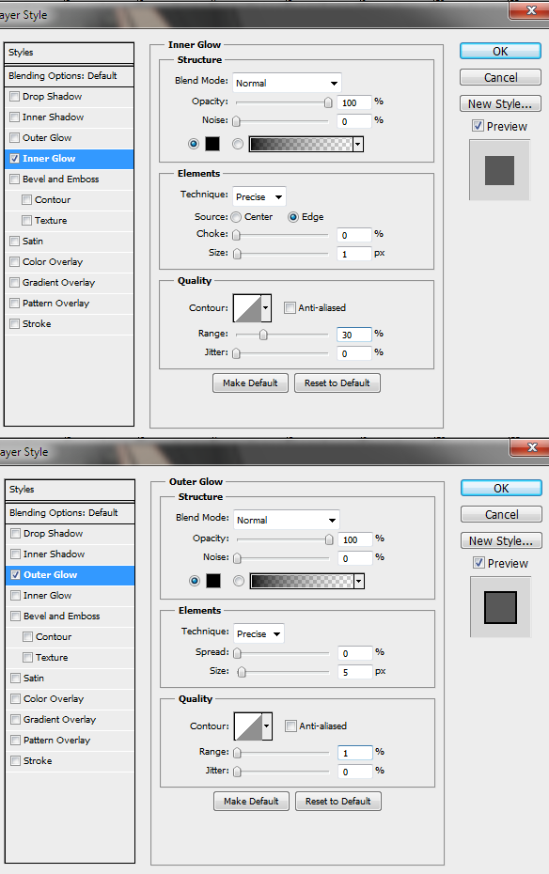This screenshot has height=874, width=549.
Task: Cancel the Inner Glow dialog
Action: [500, 77]
